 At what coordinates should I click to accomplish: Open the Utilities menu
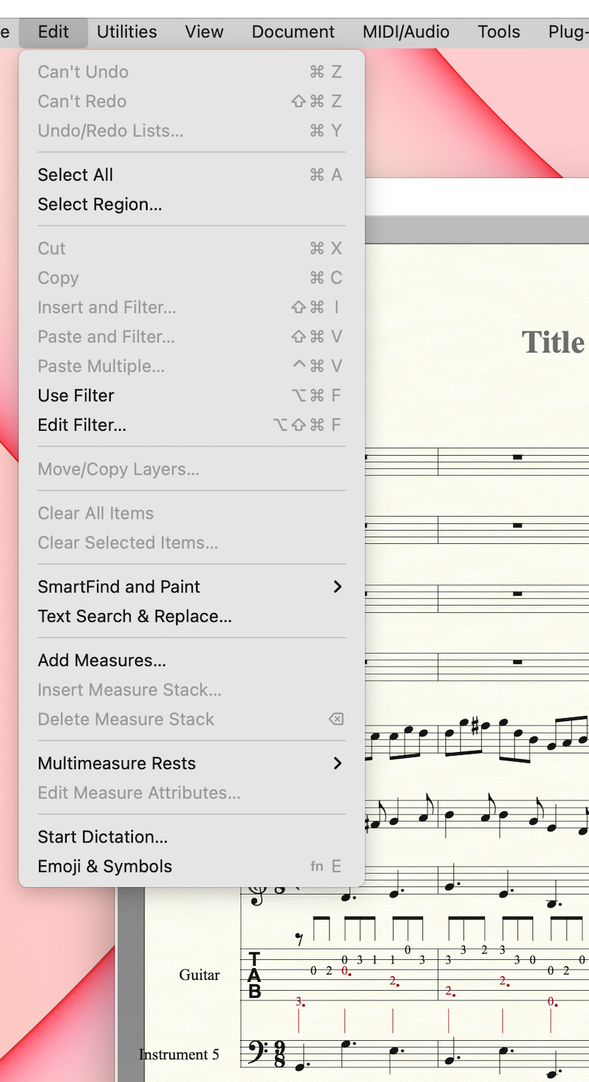pos(127,32)
